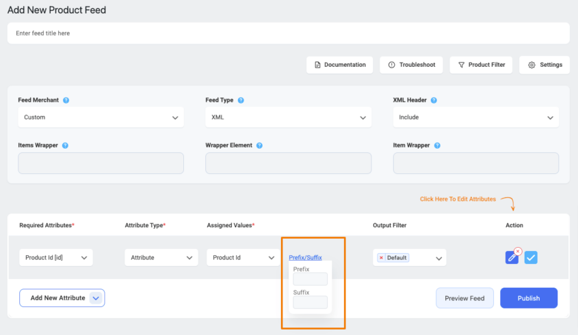
Task: Click the Wrapper Element help icon
Action: pyautogui.click(x=260, y=145)
